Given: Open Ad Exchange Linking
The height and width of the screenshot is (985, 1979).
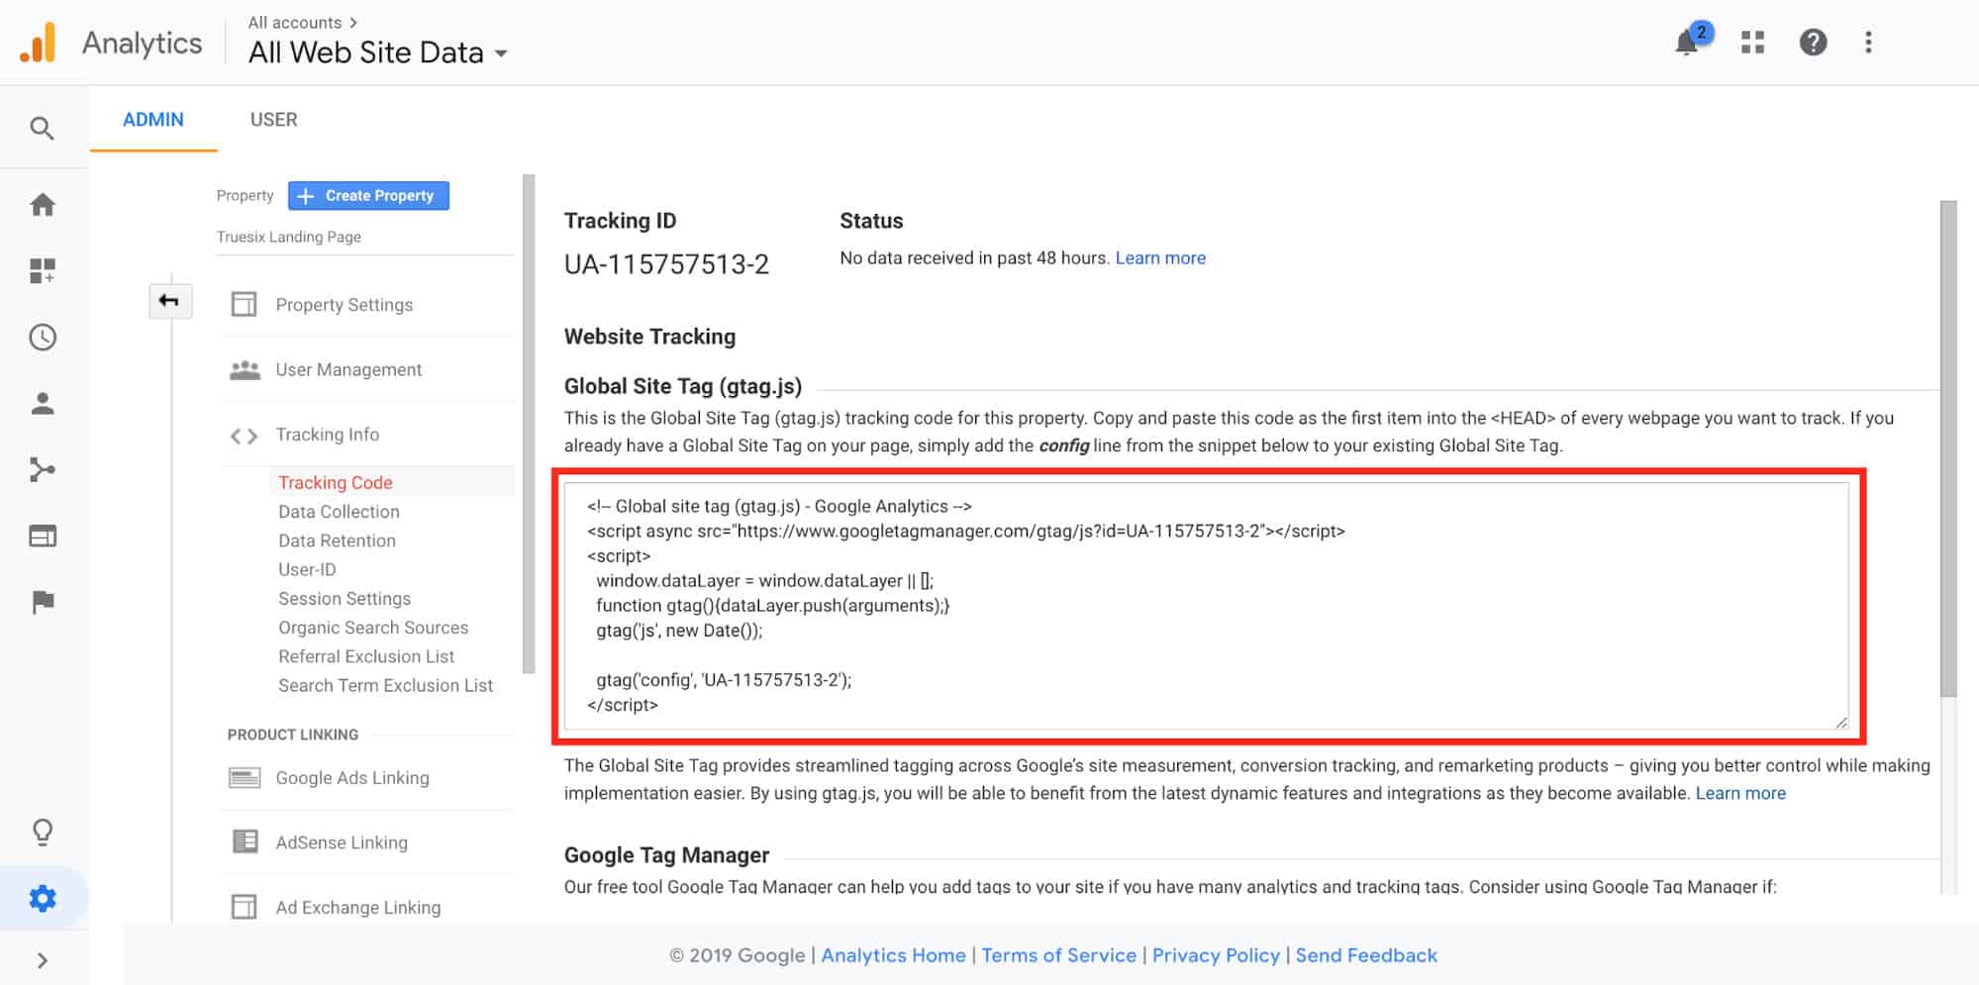Looking at the screenshot, I should click(x=358, y=908).
